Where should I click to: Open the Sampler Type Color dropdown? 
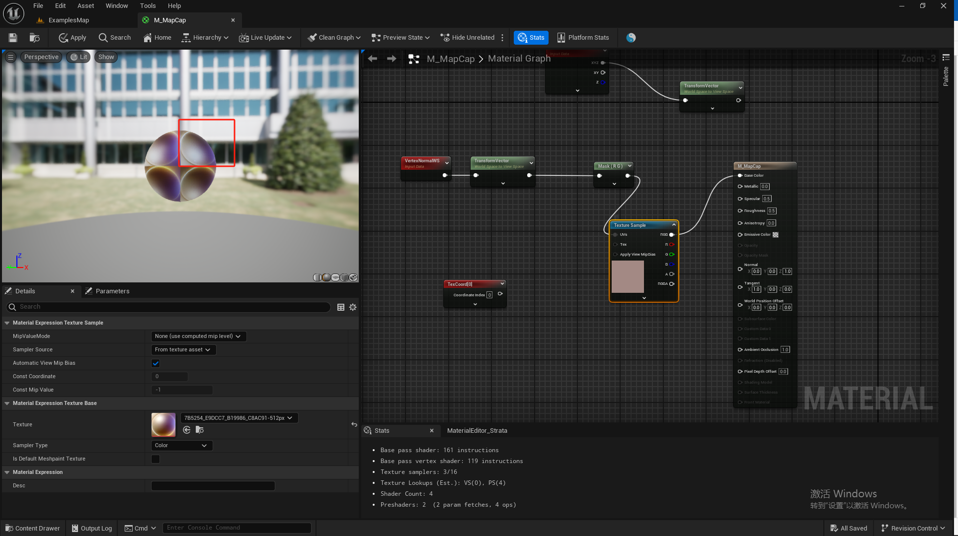[x=181, y=446]
